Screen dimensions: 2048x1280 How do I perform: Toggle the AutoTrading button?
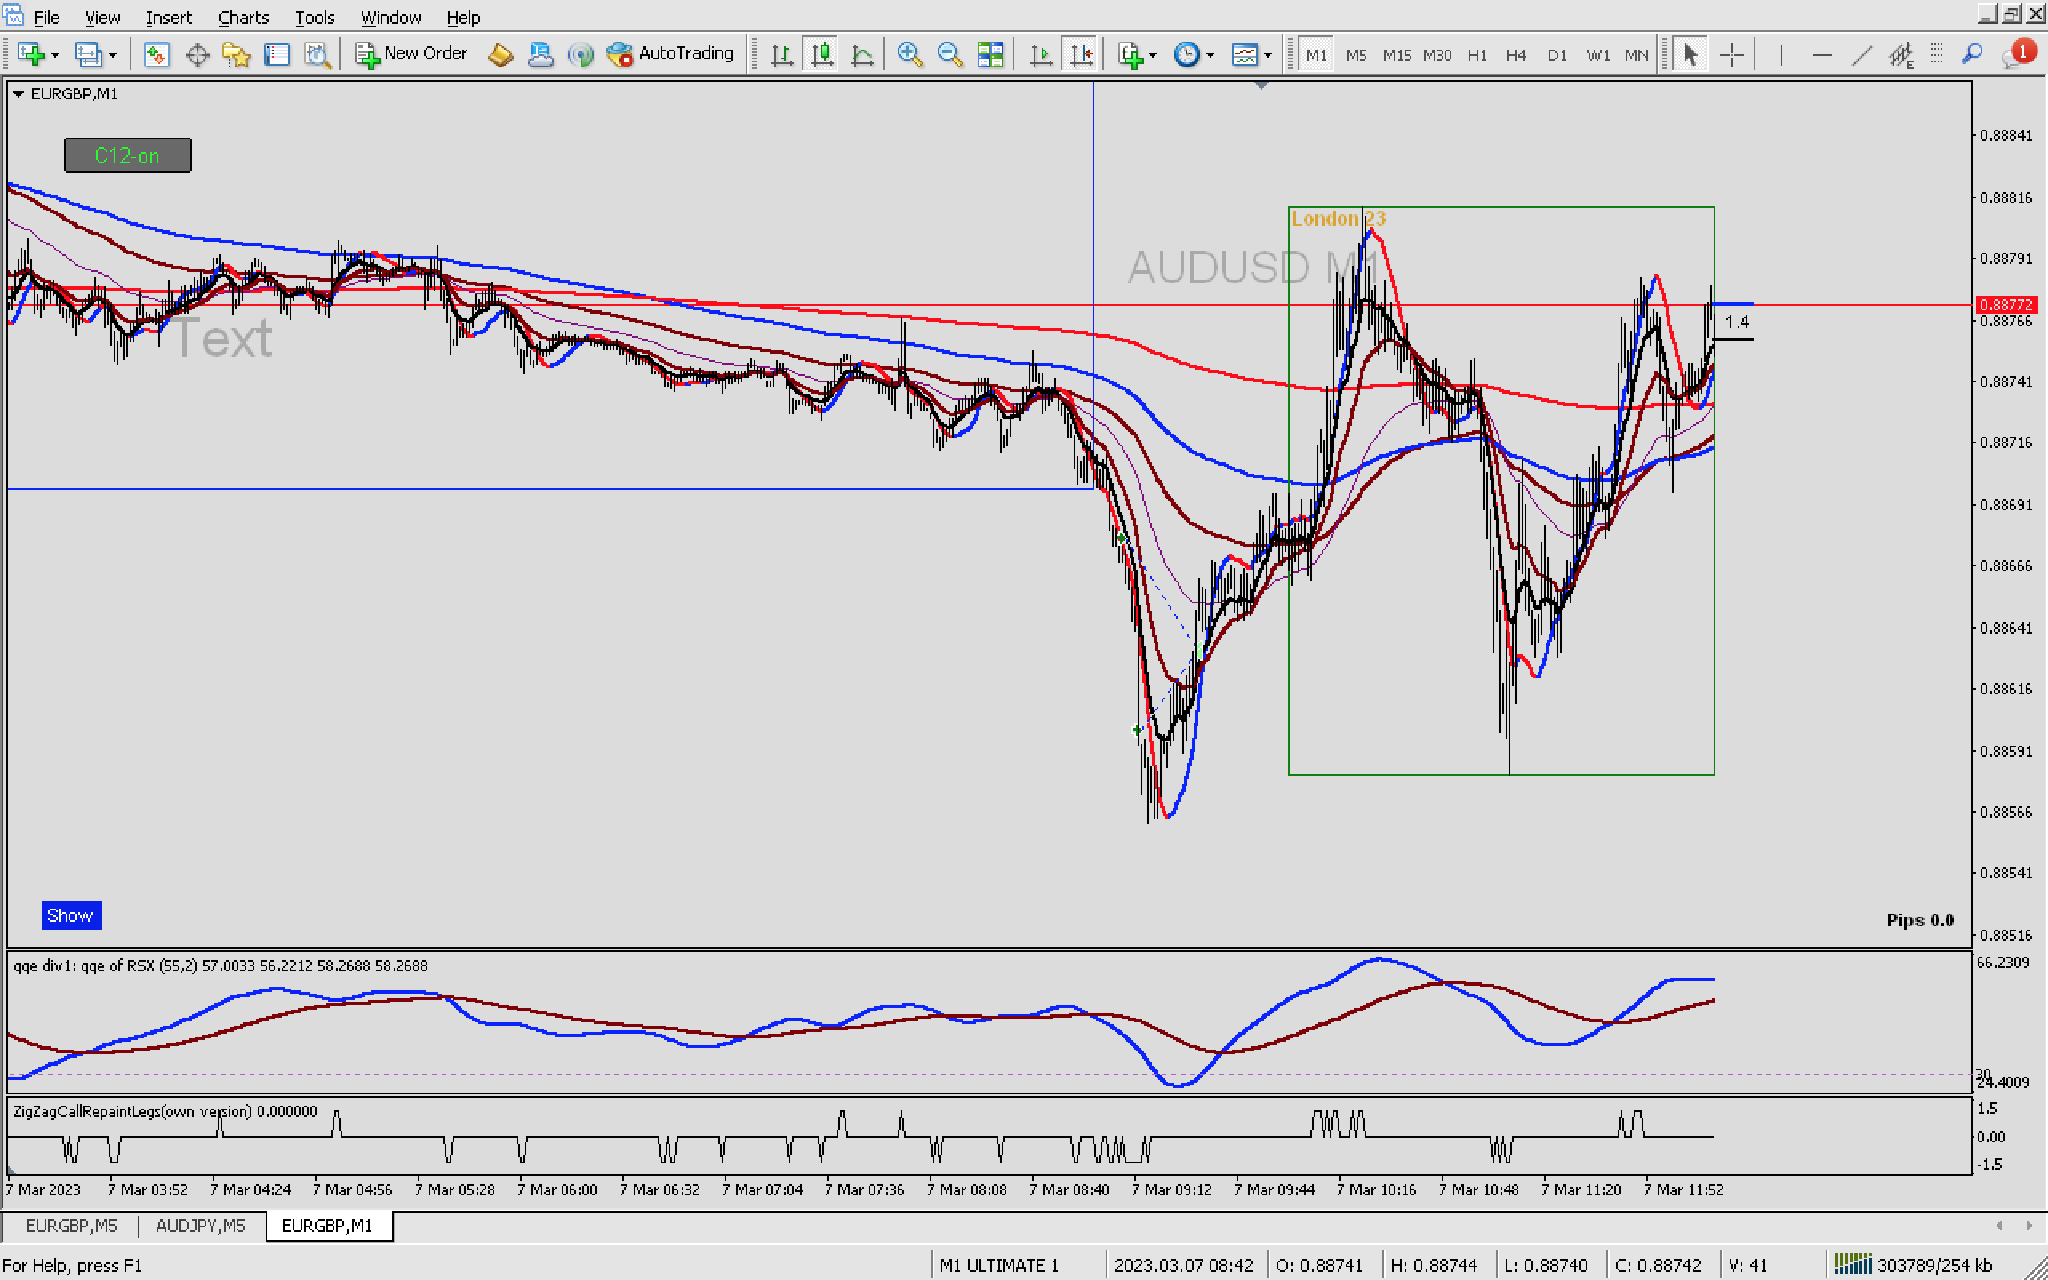(x=671, y=54)
